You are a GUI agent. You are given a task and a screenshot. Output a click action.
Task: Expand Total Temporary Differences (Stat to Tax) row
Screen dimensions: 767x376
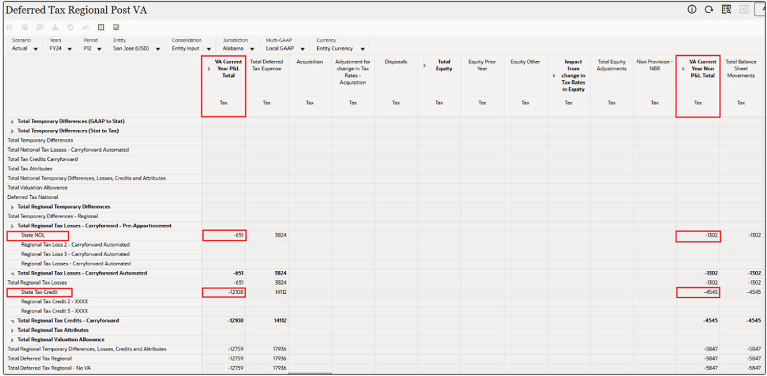pos(12,131)
